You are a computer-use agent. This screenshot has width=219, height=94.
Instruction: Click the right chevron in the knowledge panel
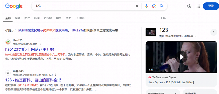214,32
